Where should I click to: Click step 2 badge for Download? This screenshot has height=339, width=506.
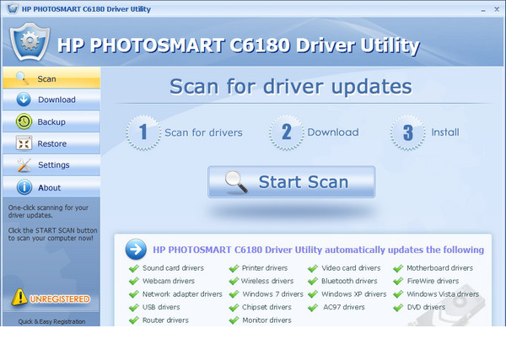(x=286, y=132)
